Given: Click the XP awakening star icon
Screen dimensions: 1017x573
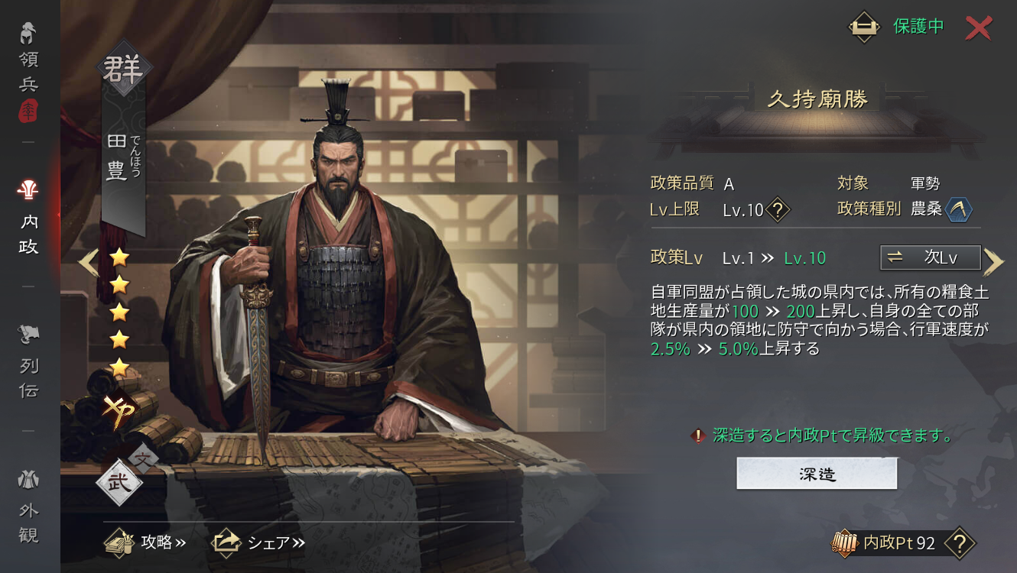Looking at the screenshot, I should pyautogui.click(x=119, y=411).
